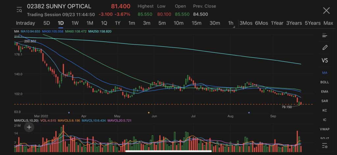Screen dimensions: 337x155
Task: Tap the Highest value 85.550
Action: pyautogui.click(x=145, y=14)
